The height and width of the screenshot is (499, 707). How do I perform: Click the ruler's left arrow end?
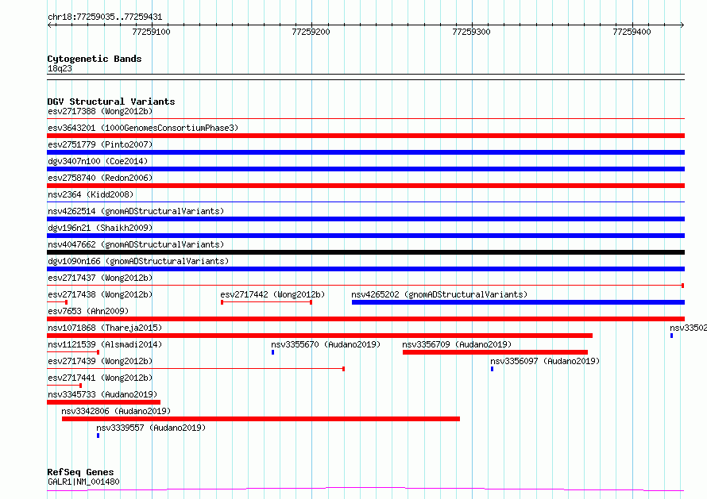[50, 25]
